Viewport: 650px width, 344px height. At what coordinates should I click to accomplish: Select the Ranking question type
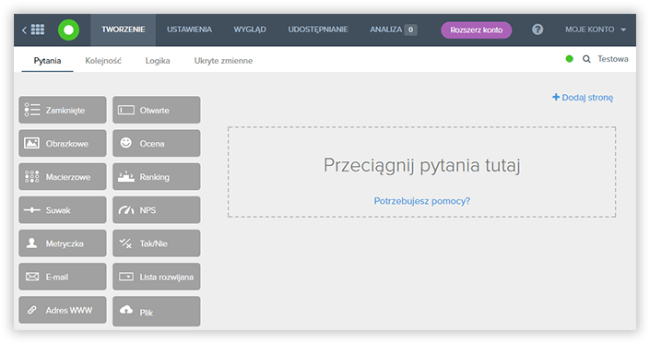coord(157,176)
